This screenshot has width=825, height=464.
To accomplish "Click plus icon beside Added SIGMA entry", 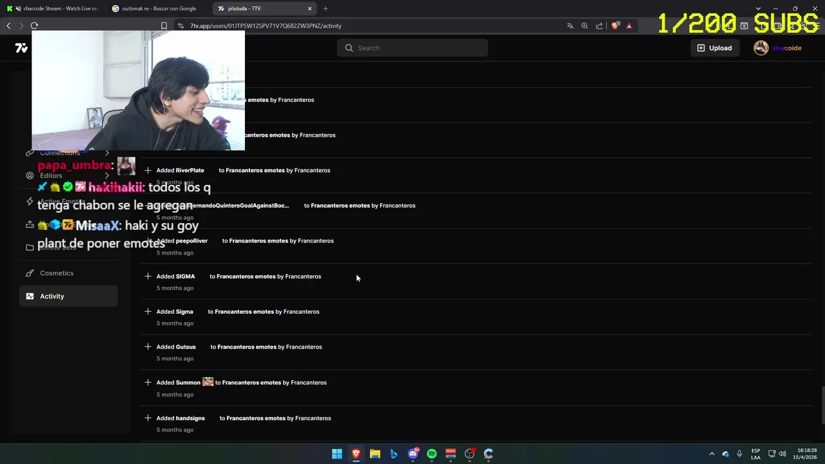I will (x=148, y=276).
